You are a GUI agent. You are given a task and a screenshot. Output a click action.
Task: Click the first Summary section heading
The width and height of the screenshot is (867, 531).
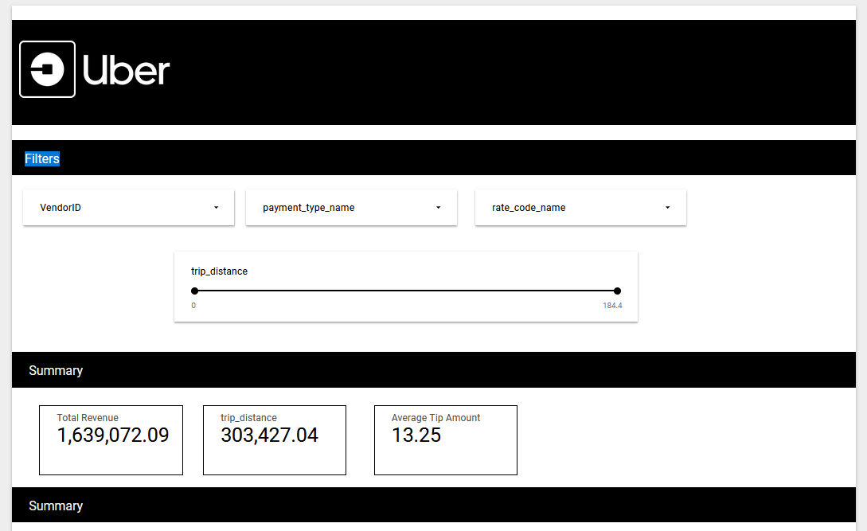pos(56,371)
